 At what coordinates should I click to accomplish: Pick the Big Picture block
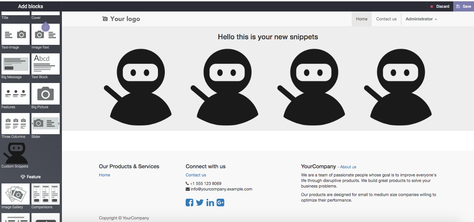point(46,94)
